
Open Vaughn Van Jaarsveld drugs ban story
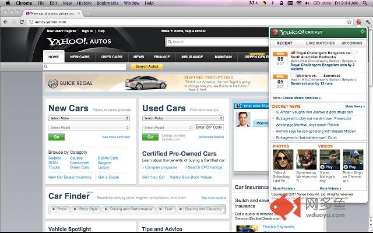point(314,112)
